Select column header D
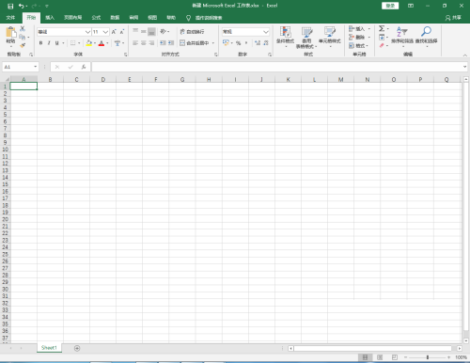Viewport: 470px width, 363px height. (x=102, y=80)
